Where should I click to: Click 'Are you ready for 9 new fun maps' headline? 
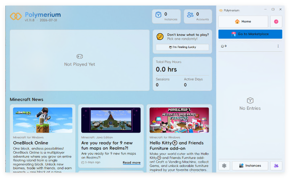pyautogui.click(x=107, y=146)
